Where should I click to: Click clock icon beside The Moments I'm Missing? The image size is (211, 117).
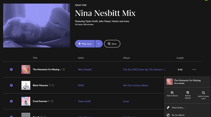(64, 69)
